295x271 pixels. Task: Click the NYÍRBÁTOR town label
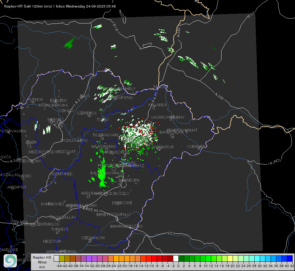pos(163,147)
